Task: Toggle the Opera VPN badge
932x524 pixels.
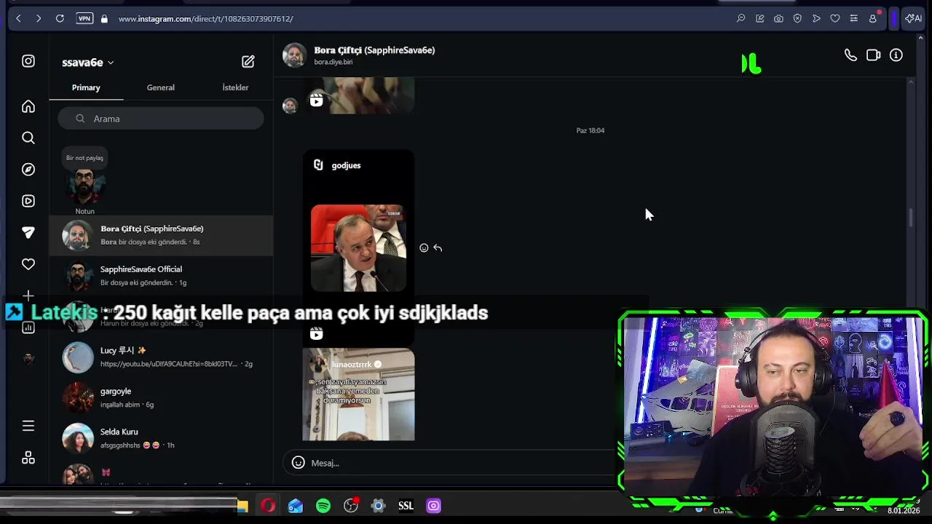Action: (x=84, y=18)
